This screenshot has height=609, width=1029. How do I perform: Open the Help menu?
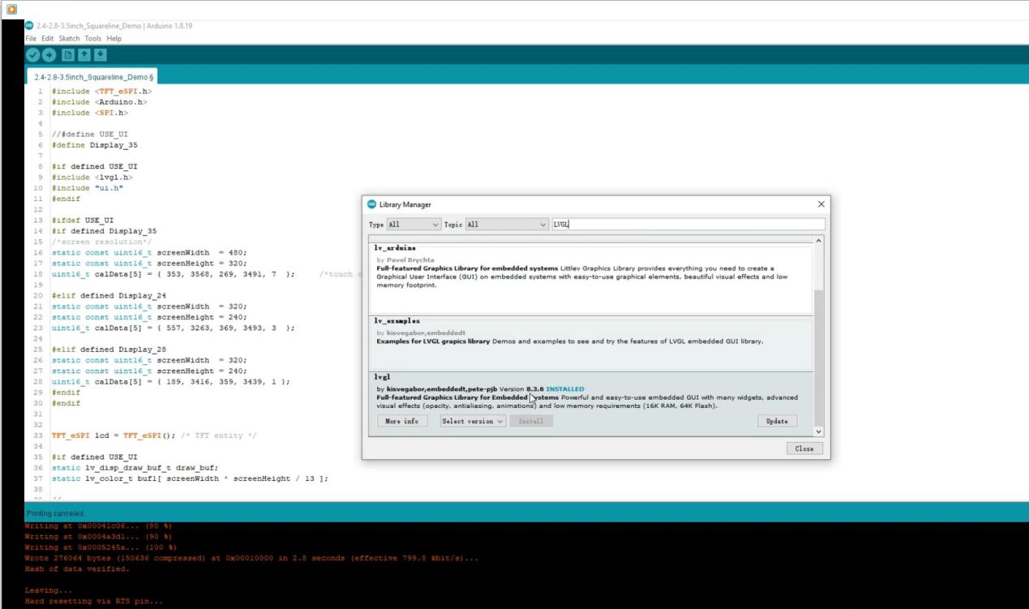[114, 38]
